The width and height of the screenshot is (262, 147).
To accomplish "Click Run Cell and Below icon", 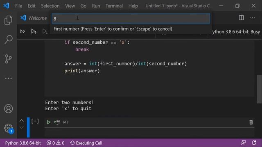I will coord(45,31).
